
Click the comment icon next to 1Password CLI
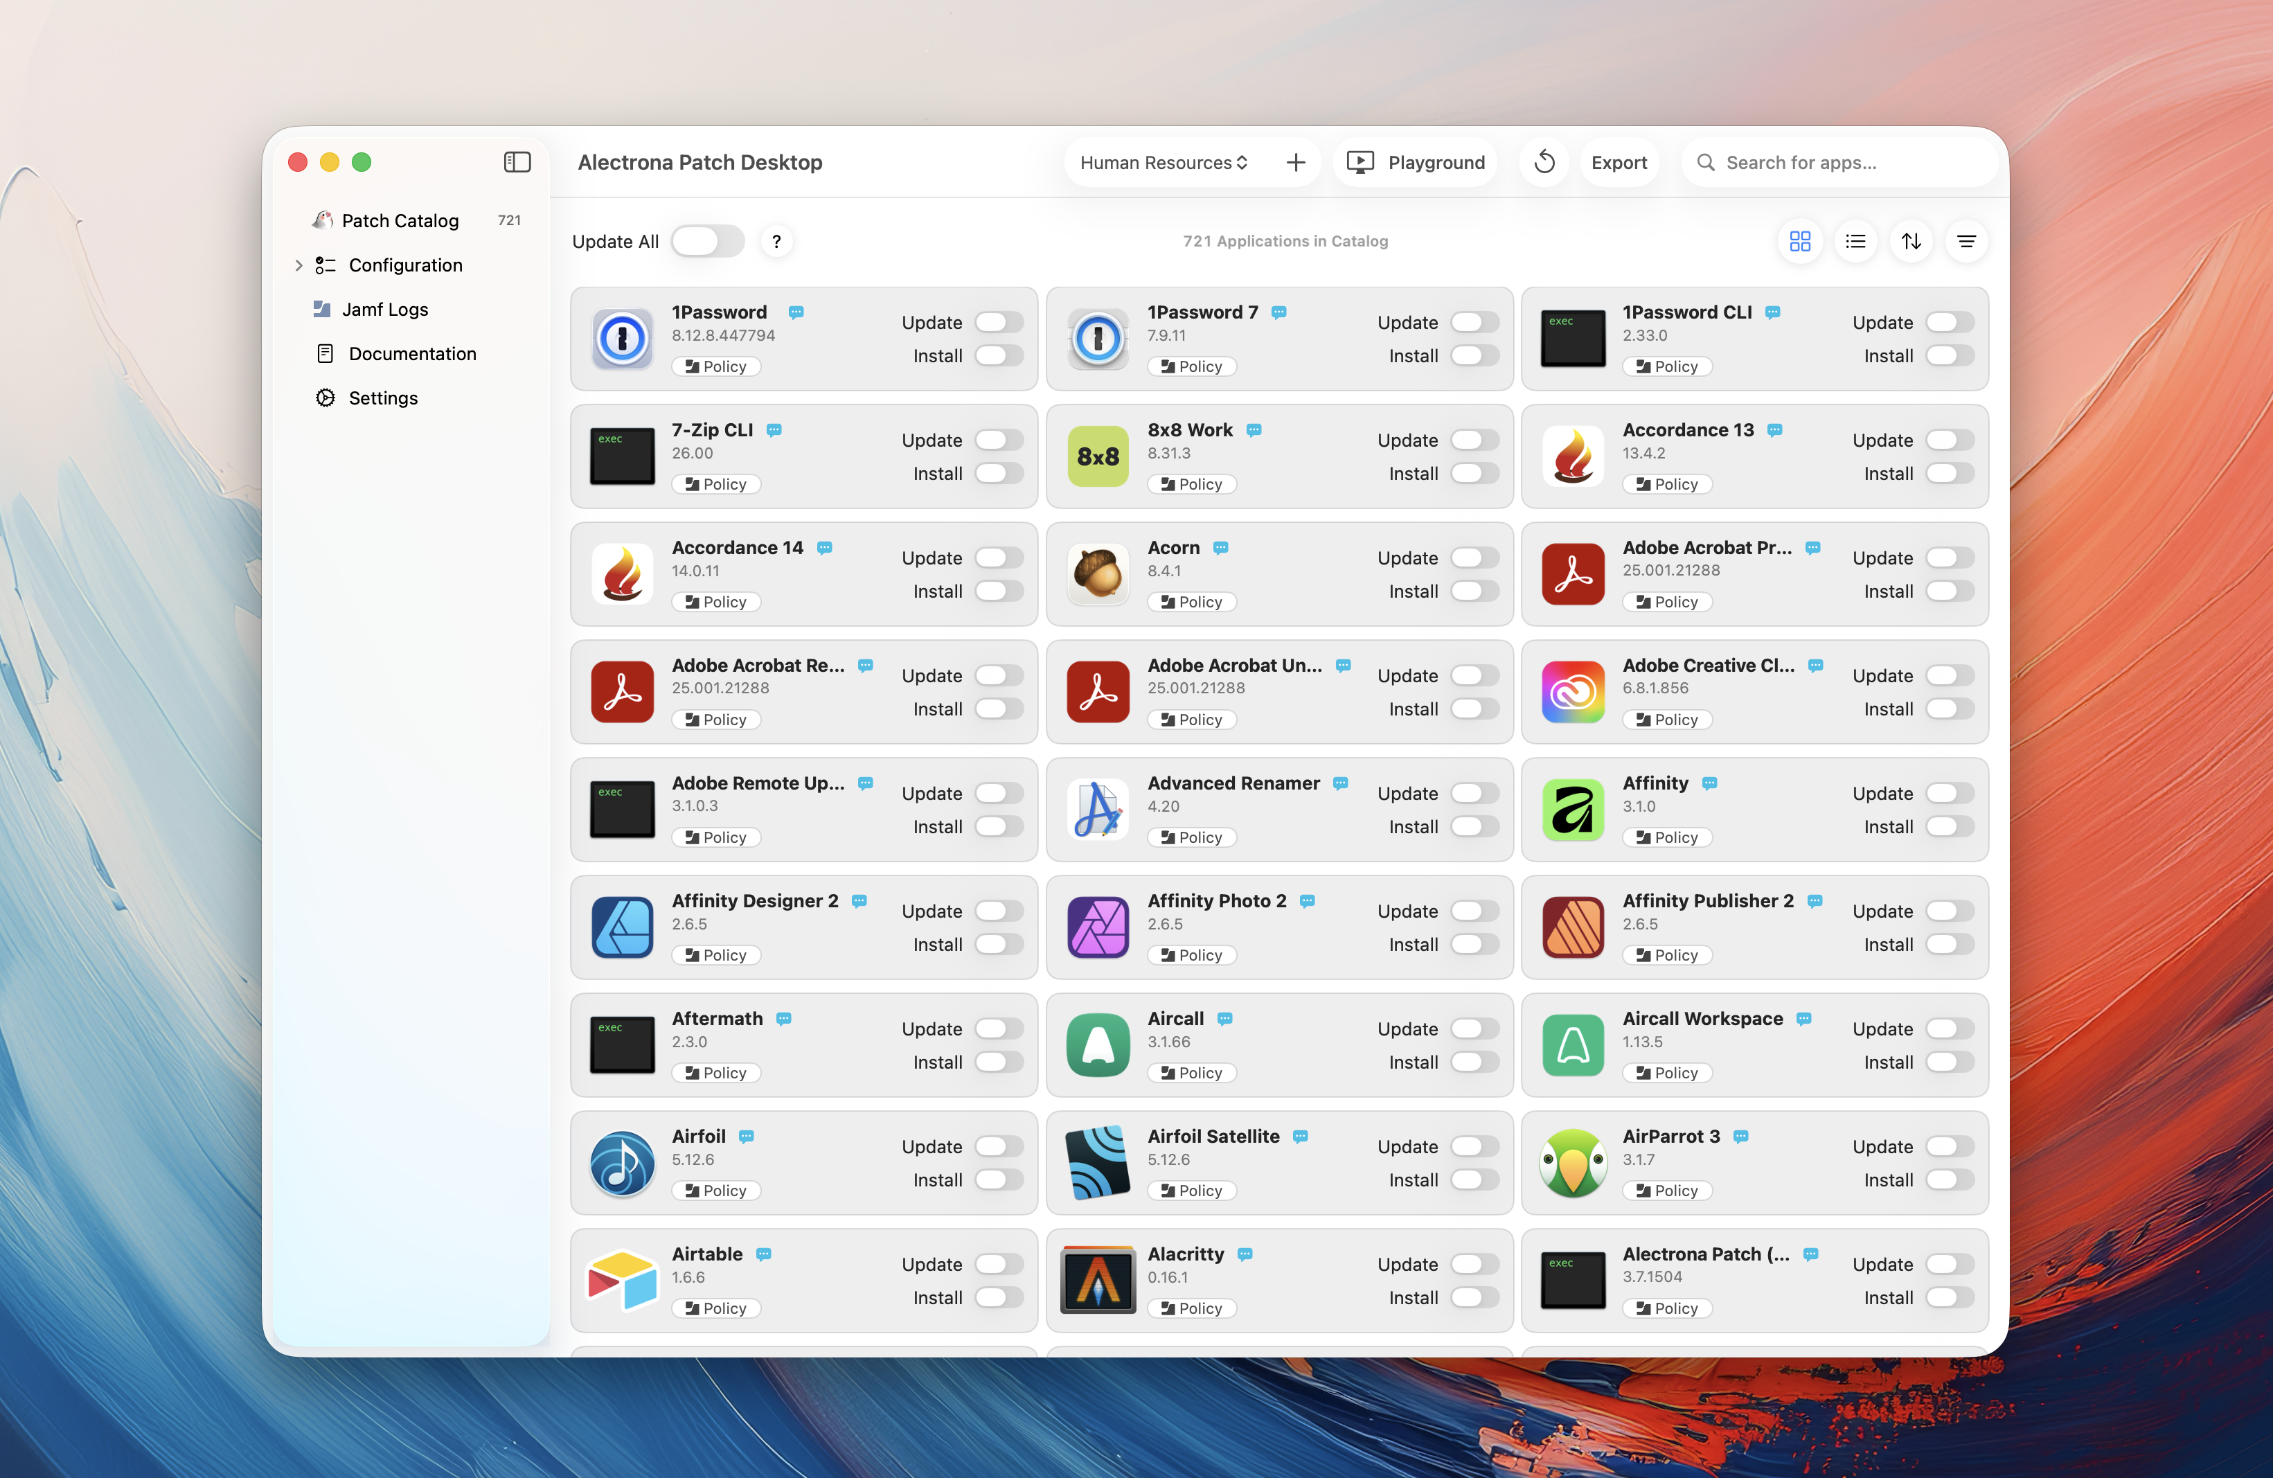click(1772, 312)
